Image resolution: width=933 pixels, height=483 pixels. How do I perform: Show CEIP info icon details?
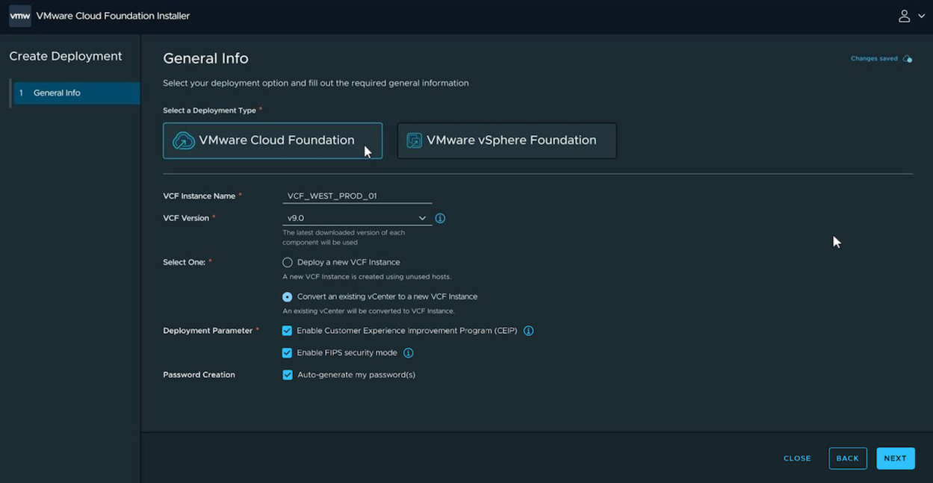(528, 331)
